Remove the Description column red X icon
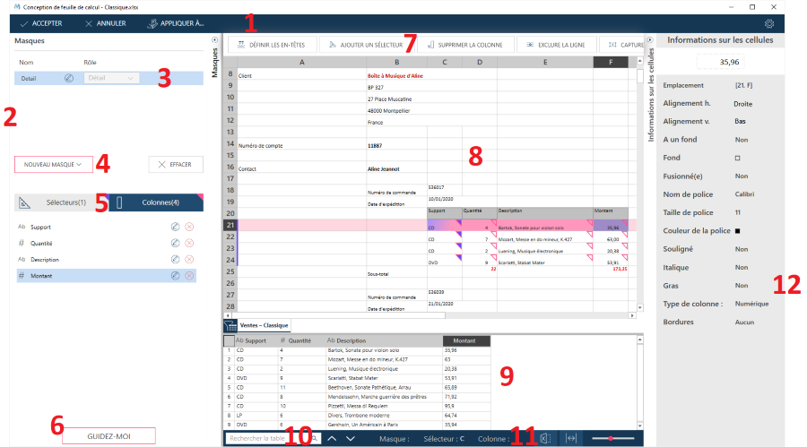Image resolution: width=807 pixels, height=447 pixels. click(x=189, y=259)
